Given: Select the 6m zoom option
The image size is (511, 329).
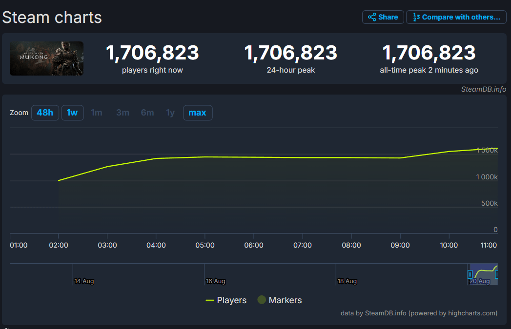Looking at the screenshot, I should [147, 113].
